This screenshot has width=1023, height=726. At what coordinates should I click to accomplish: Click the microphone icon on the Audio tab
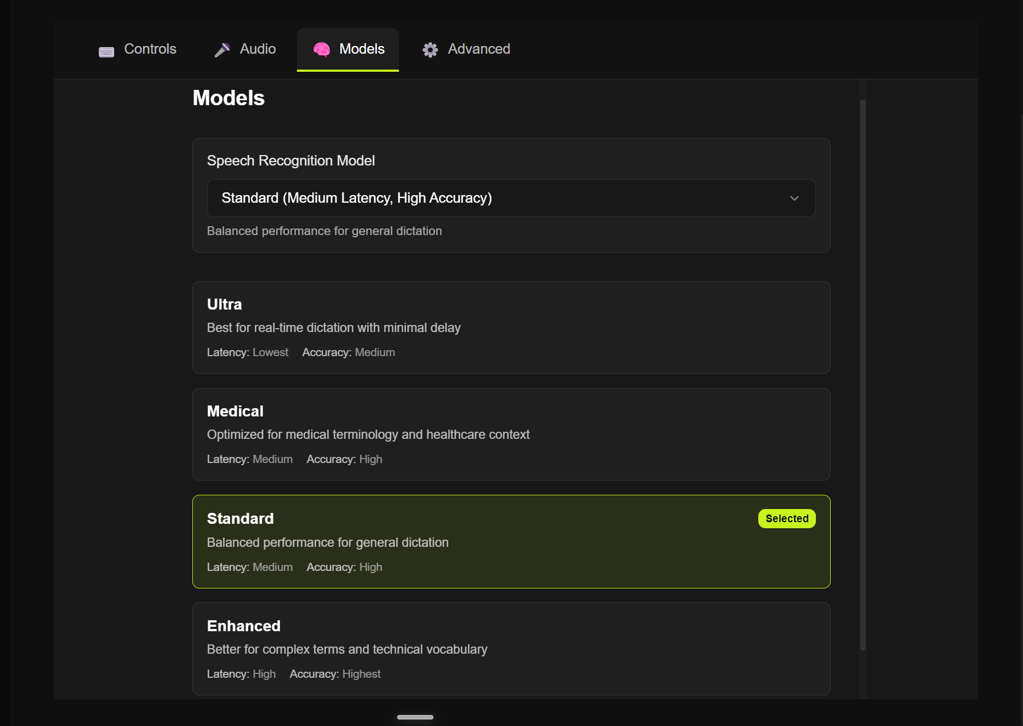(221, 49)
